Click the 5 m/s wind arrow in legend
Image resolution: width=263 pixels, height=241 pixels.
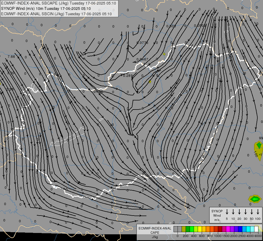227,212
